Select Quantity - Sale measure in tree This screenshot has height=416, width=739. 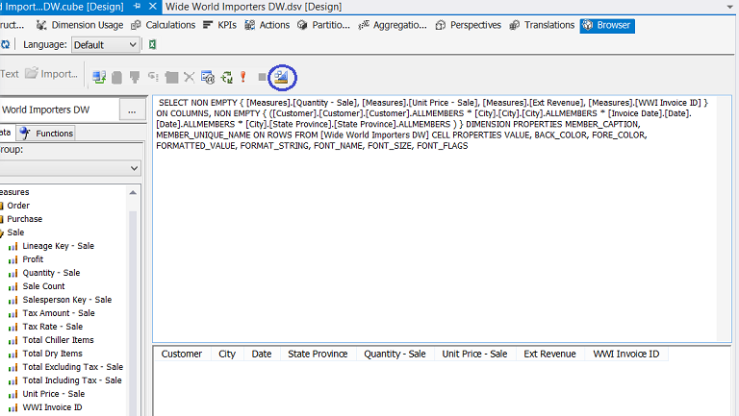tap(51, 273)
